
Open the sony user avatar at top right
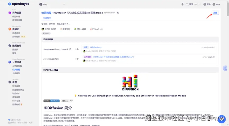pyautogui.click(x=214, y=4)
